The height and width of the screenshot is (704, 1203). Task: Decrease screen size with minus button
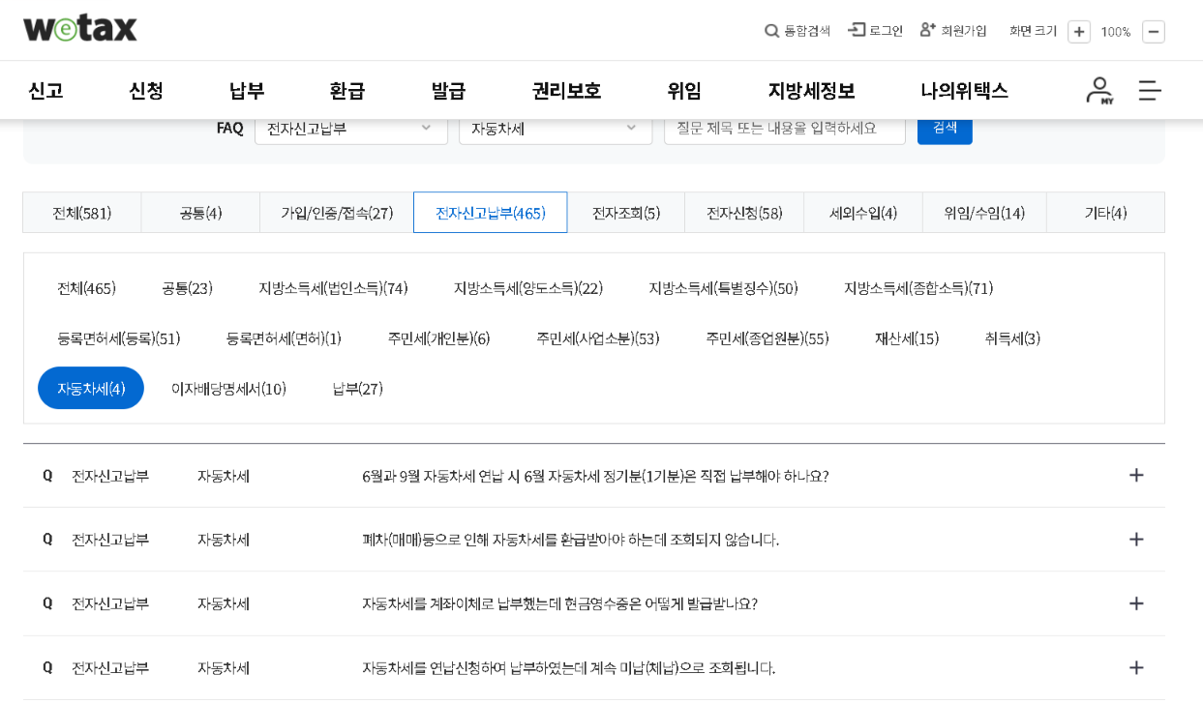(x=1153, y=32)
